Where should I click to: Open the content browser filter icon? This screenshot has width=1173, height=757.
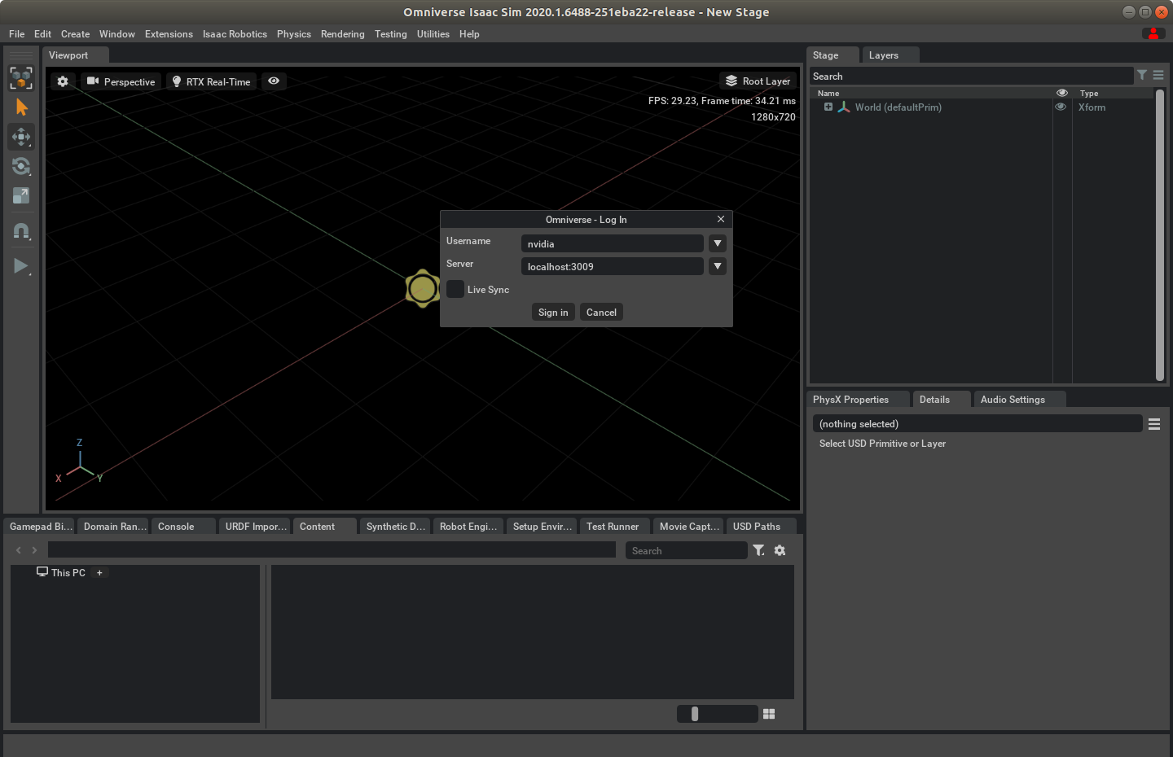tap(758, 550)
